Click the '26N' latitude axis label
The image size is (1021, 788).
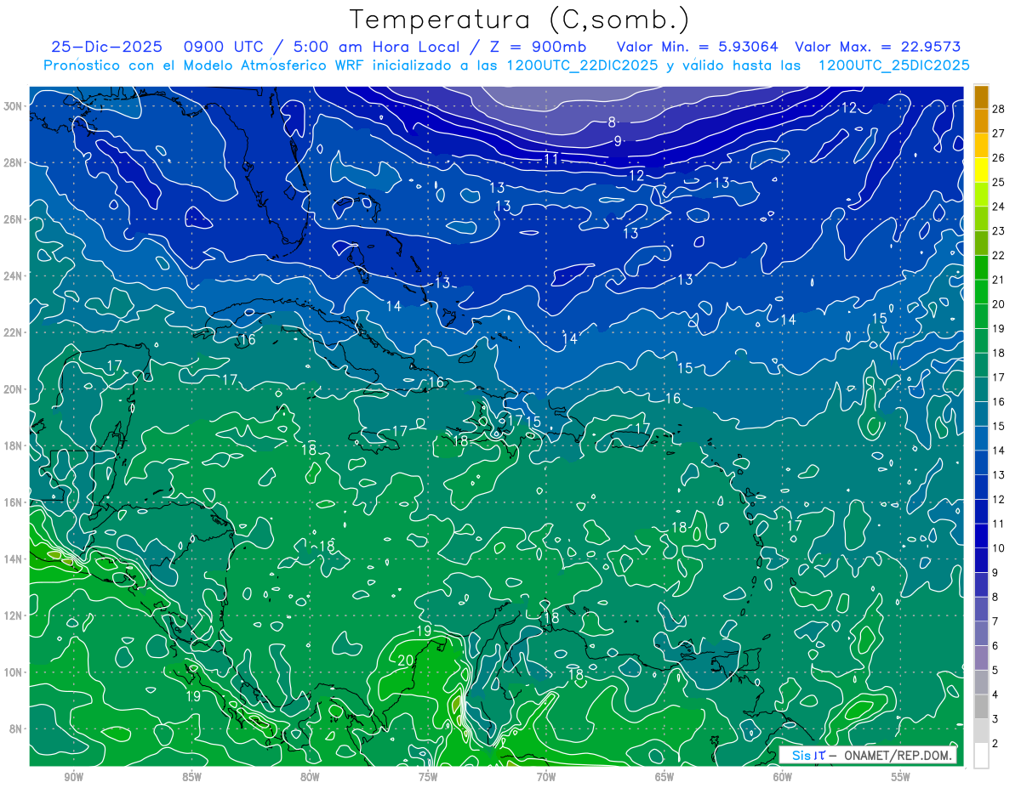click(x=13, y=219)
